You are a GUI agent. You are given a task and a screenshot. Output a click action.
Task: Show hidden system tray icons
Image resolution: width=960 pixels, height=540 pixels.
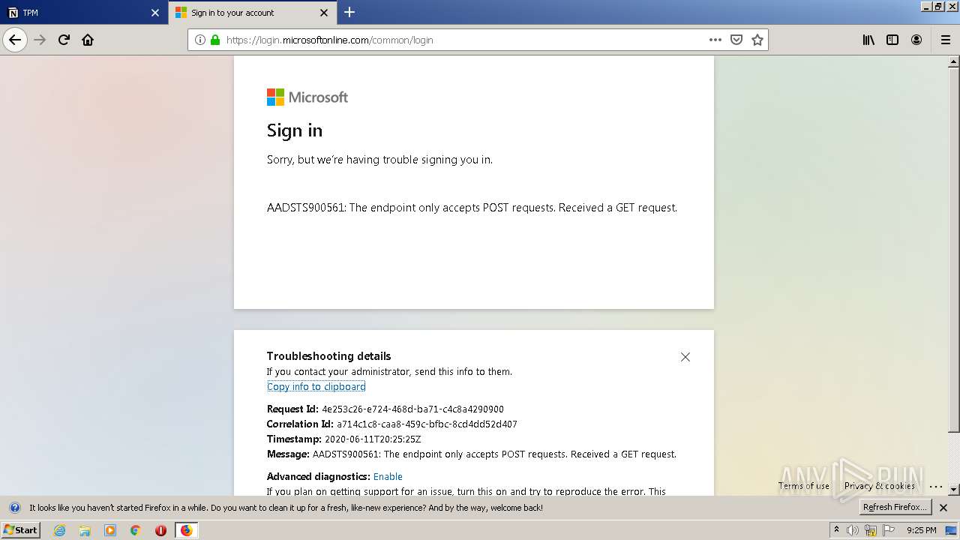click(x=837, y=530)
